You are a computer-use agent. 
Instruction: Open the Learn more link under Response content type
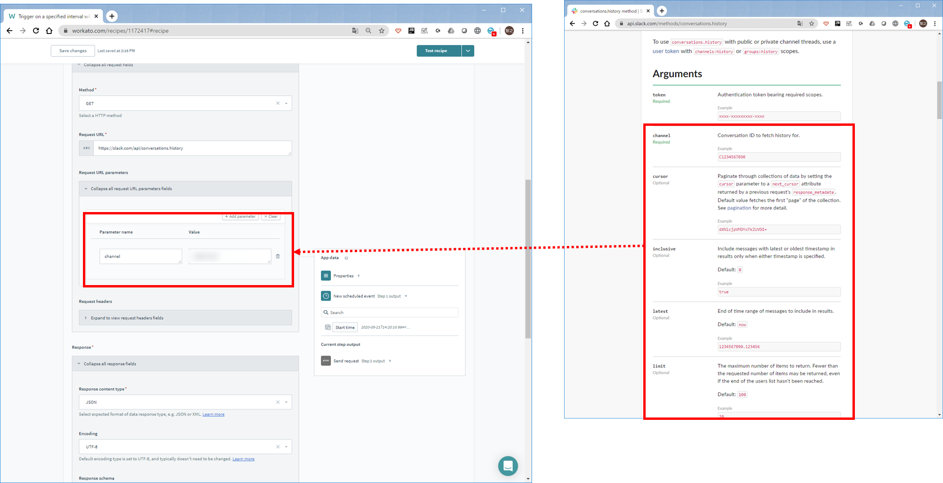[213, 414]
